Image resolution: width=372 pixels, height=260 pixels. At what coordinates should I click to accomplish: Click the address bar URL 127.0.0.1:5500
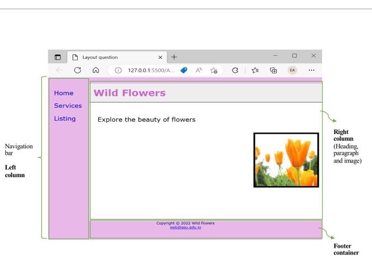151,70
